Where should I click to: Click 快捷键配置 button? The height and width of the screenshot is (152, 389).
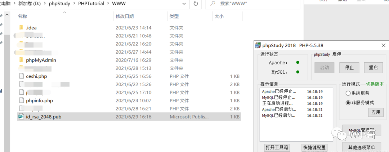coord(314,147)
